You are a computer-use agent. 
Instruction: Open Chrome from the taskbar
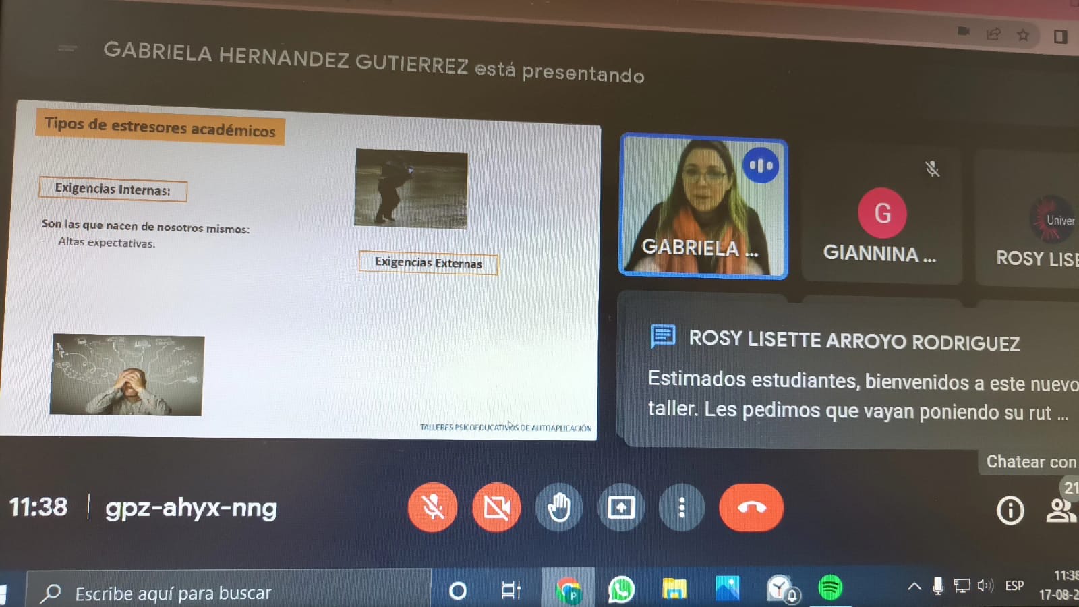(x=568, y=590)
